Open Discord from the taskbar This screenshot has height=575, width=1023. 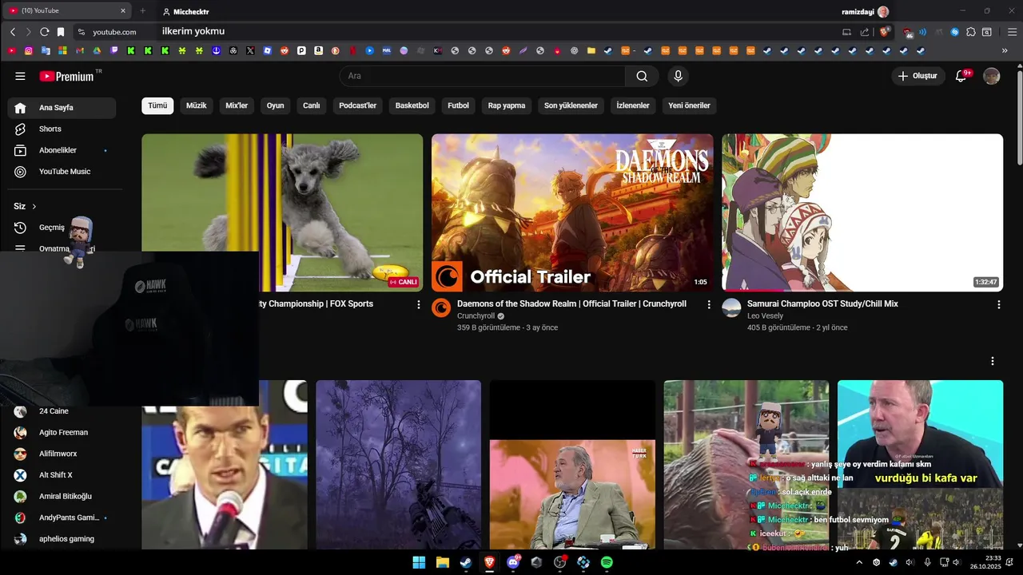point(513,562)
